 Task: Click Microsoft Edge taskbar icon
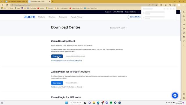click(x=98, y=103)
